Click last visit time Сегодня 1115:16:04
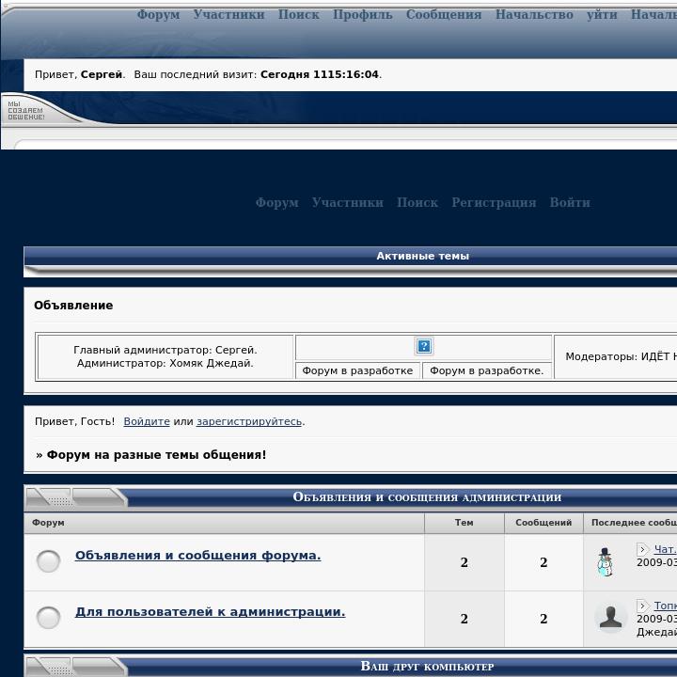Screen dimensions: 677x677 tap(320, 74)
